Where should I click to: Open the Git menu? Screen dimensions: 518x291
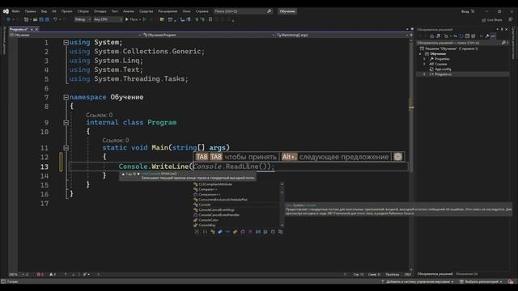point(54,11)
